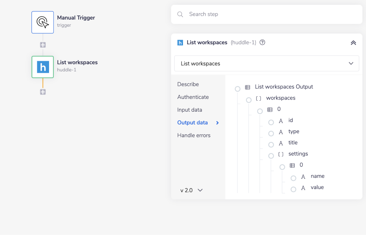Click the search magnifier icon
The width and height of the screenshot is (366, 235).
point(180,14)
